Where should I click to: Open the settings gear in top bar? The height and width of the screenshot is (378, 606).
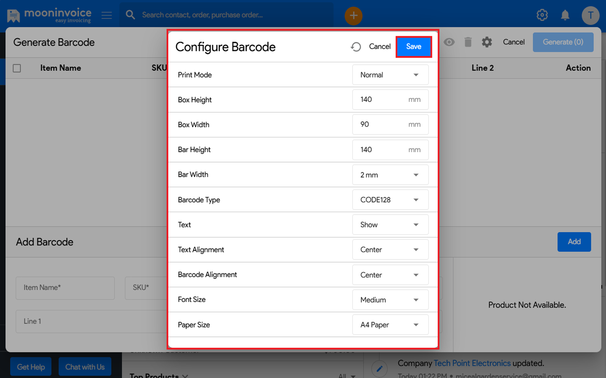542,15
